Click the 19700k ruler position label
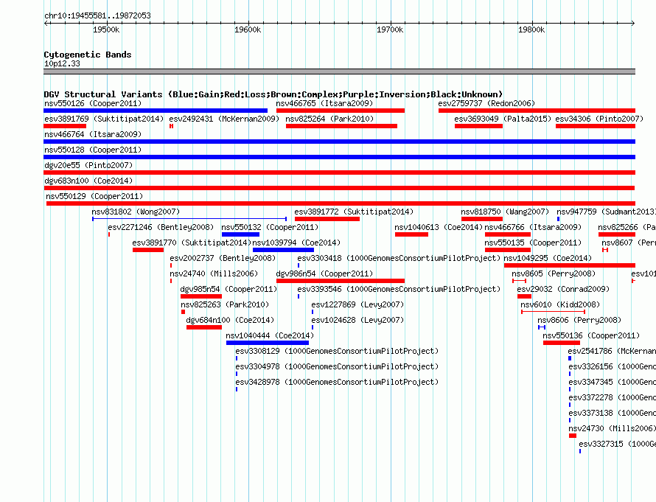Screen dimensions: 656x502 390,29
